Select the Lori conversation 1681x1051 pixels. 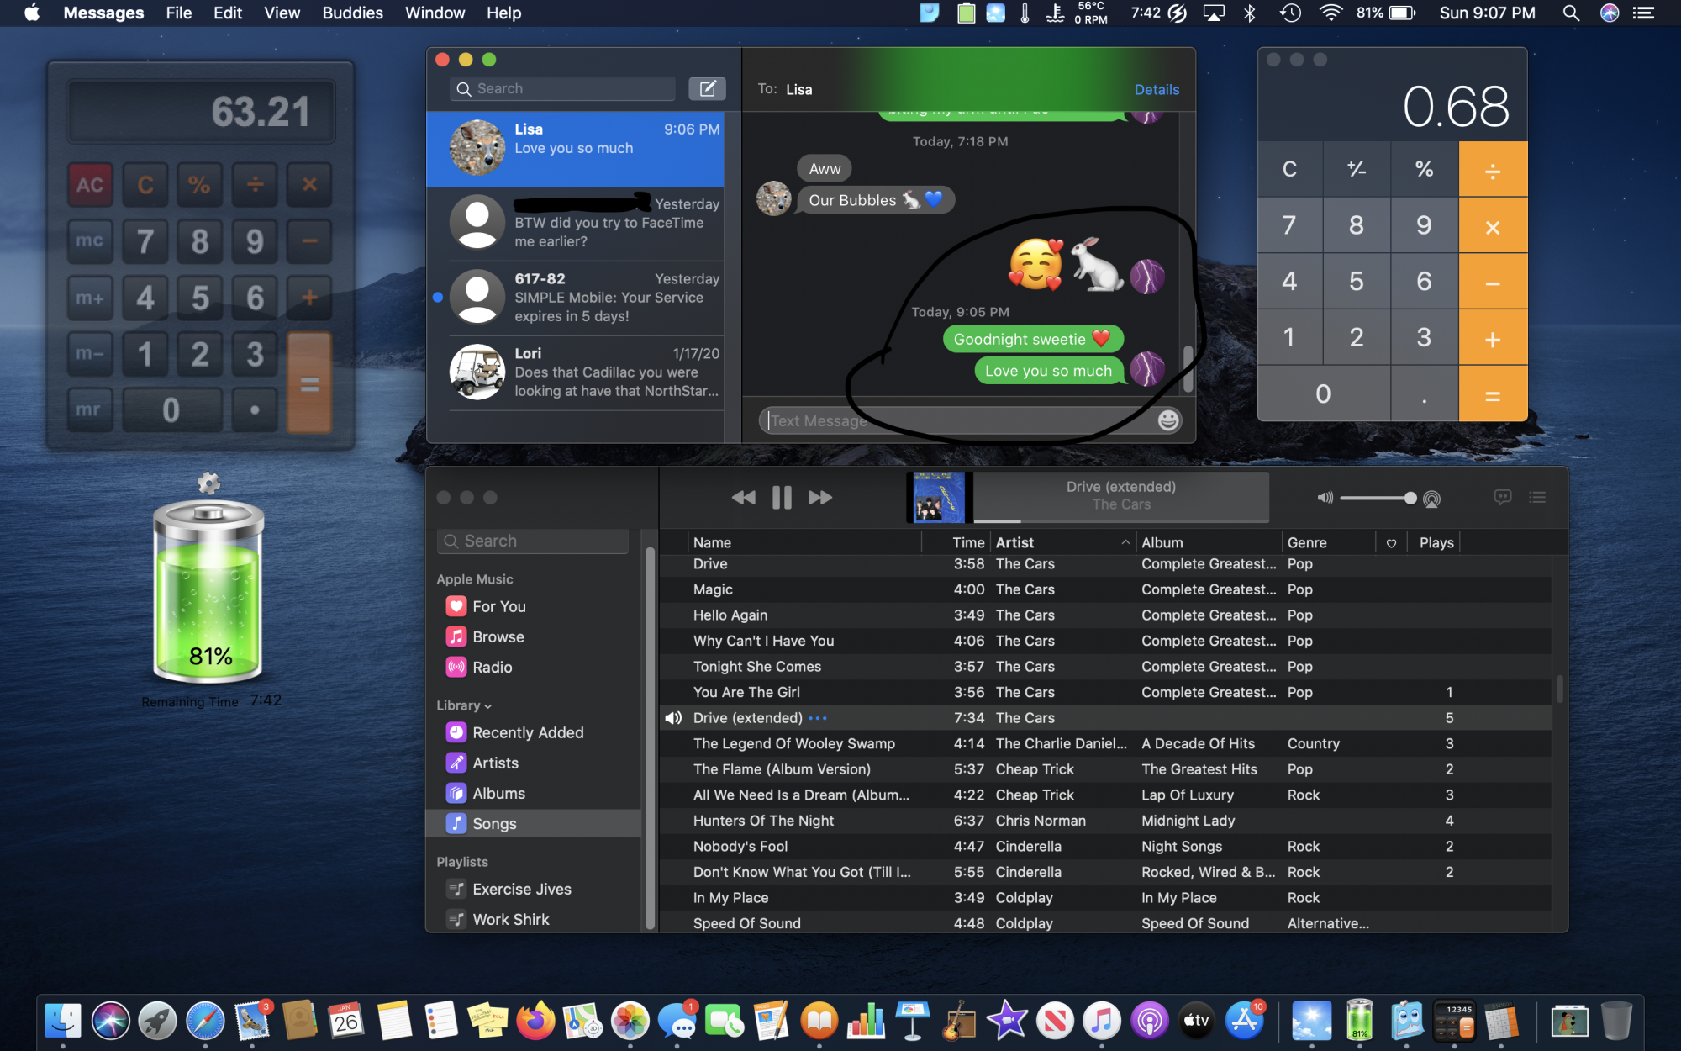point(576,372)
